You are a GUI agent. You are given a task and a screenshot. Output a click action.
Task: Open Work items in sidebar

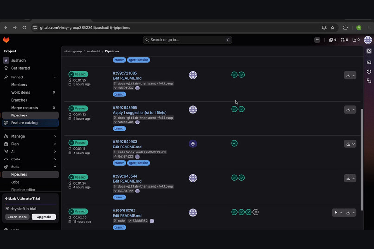click(x=30, y=92)
